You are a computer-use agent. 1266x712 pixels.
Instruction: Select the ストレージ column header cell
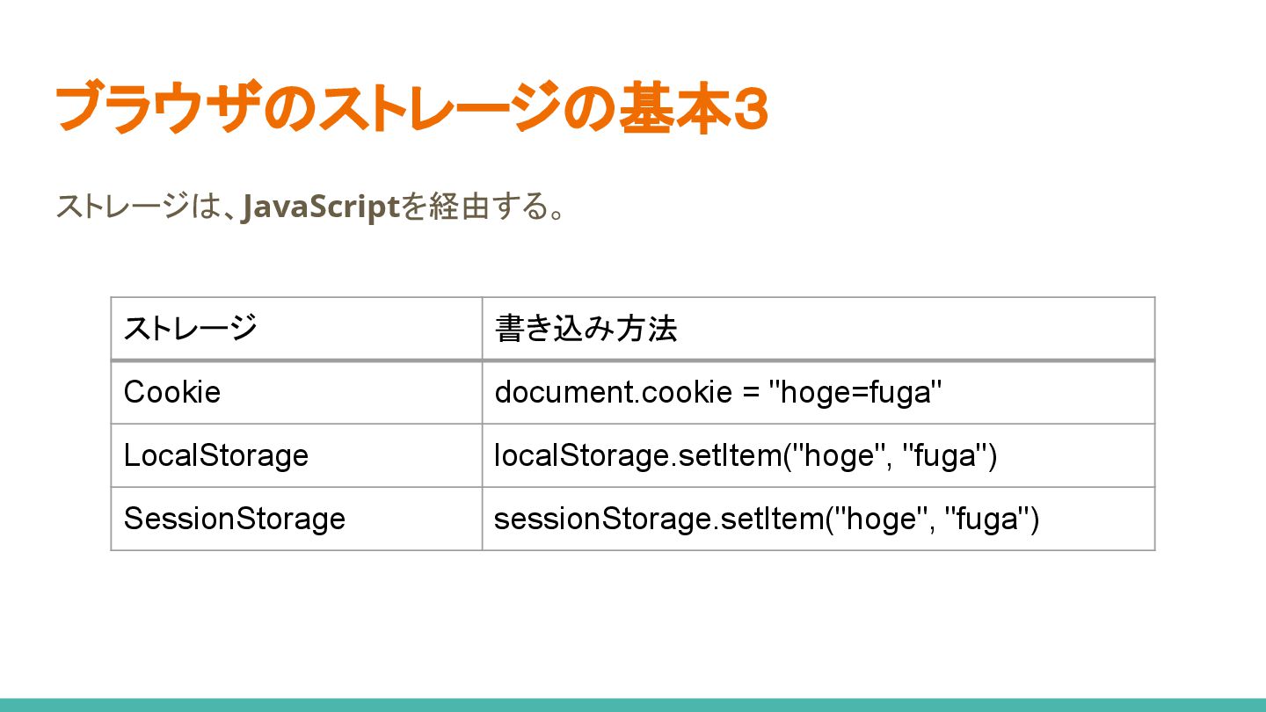pos(296,329)
